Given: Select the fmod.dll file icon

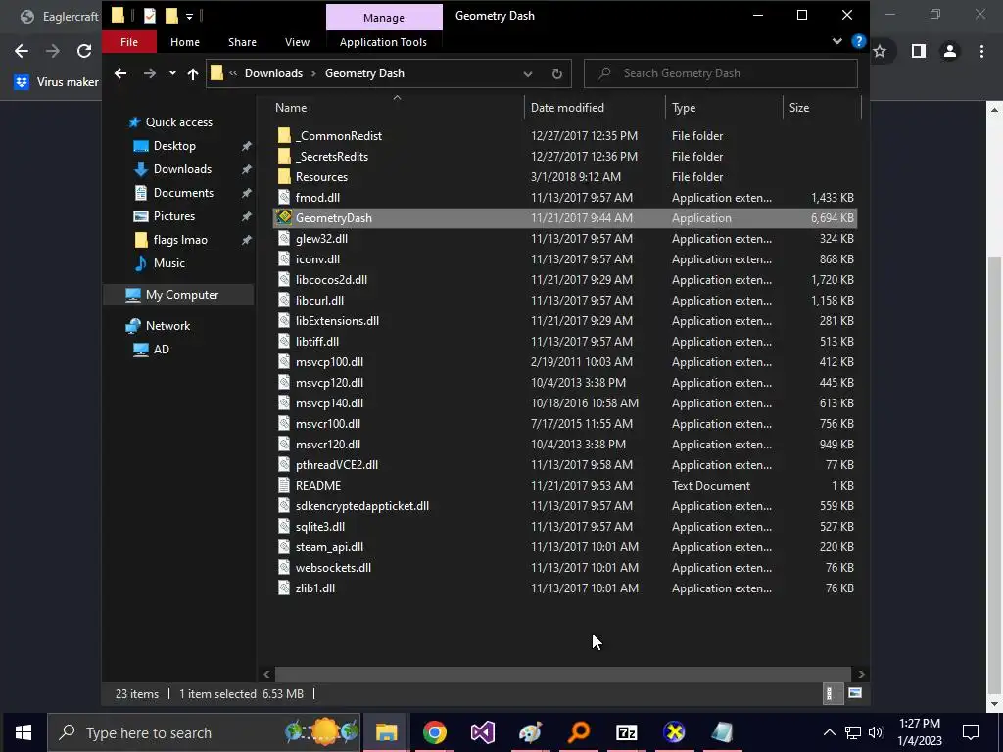Looking at the screenshot, I should 284,198.
